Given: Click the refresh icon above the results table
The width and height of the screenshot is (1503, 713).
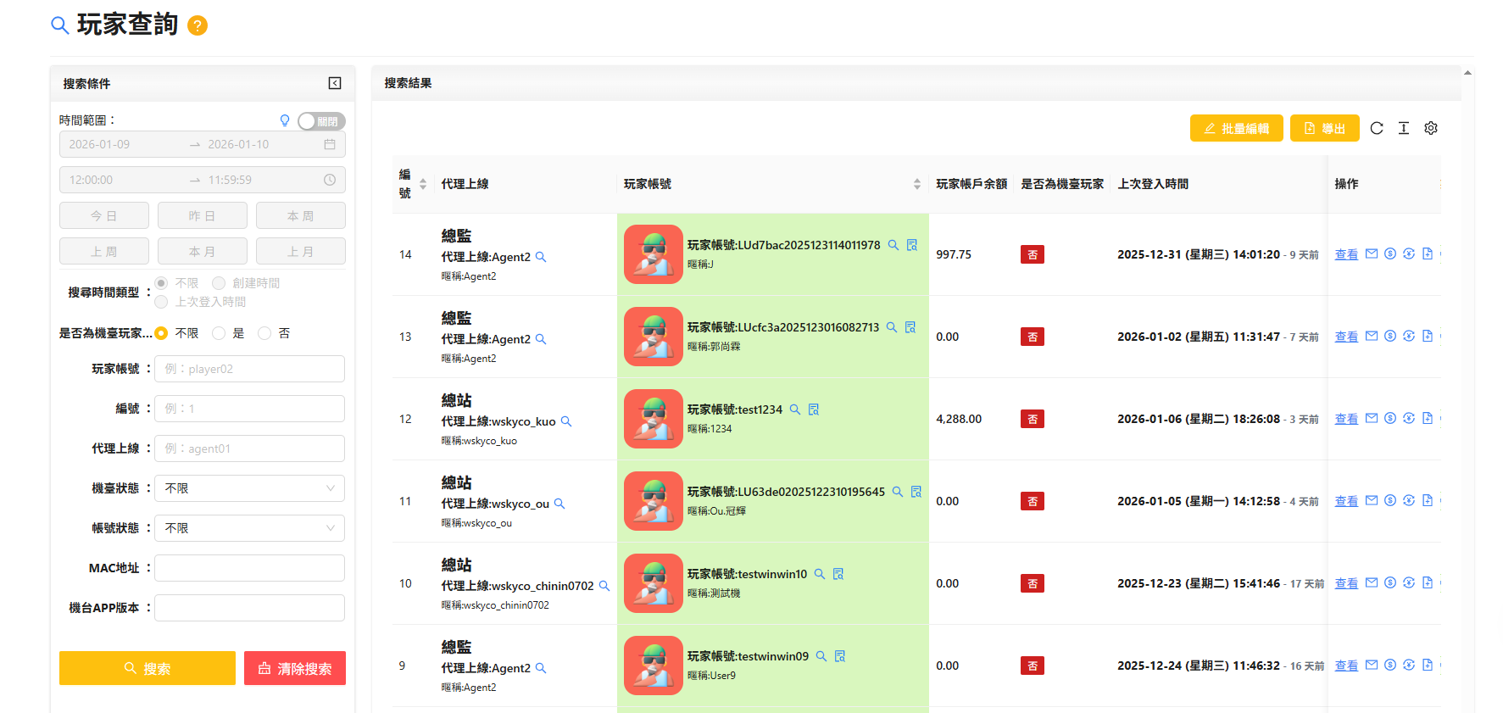Looking at the screenshot, I should pyautogui.click(x=1377, y=128).
